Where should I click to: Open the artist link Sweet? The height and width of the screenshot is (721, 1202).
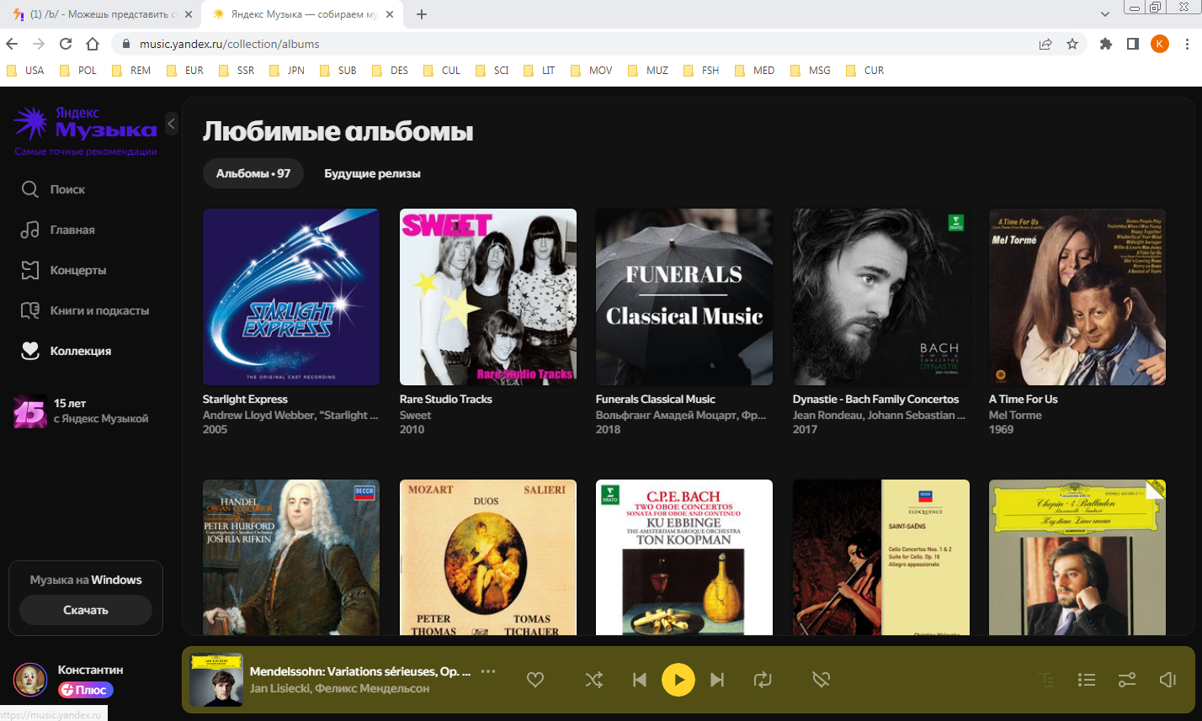(415, 415)
